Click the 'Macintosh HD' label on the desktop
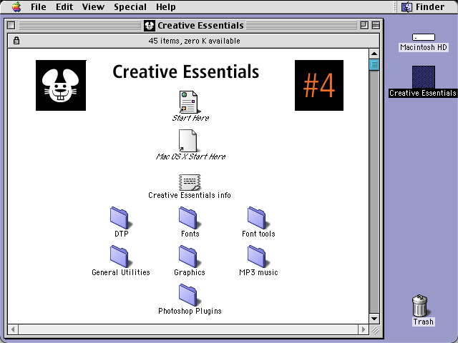458x343 pixels. [x=424, y=47]
